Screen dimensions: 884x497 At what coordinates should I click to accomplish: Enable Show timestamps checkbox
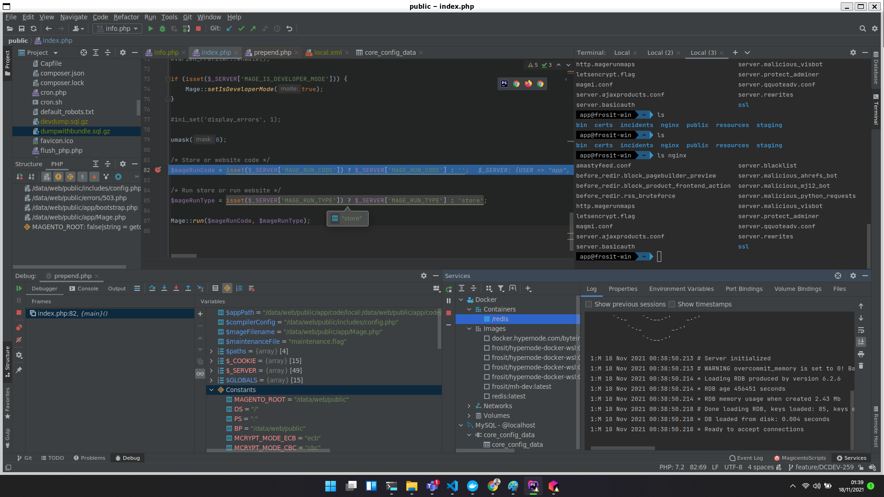coord(672,304)
